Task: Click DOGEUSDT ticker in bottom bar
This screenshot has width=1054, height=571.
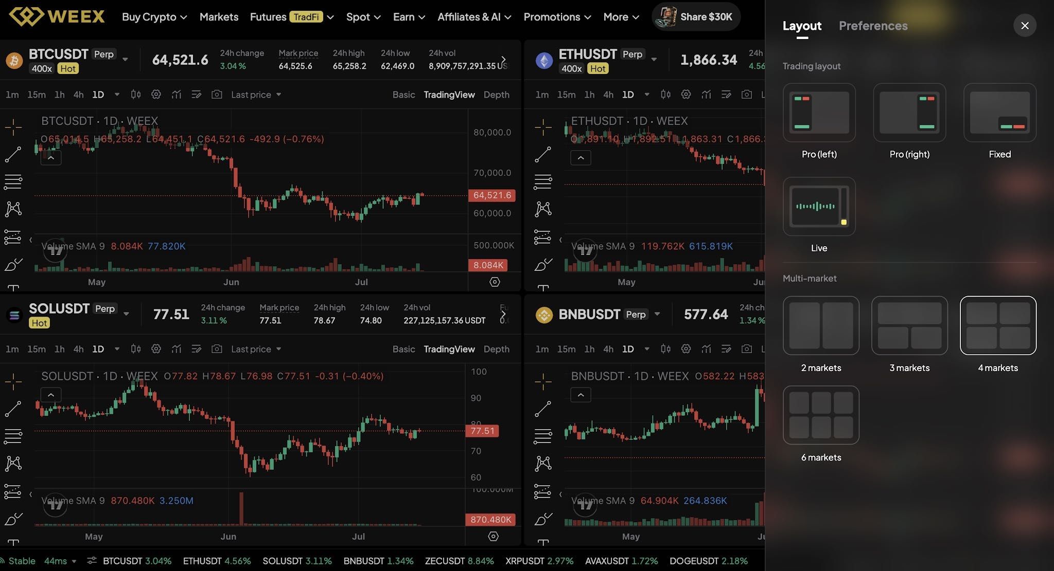Action: pos(709,561)
